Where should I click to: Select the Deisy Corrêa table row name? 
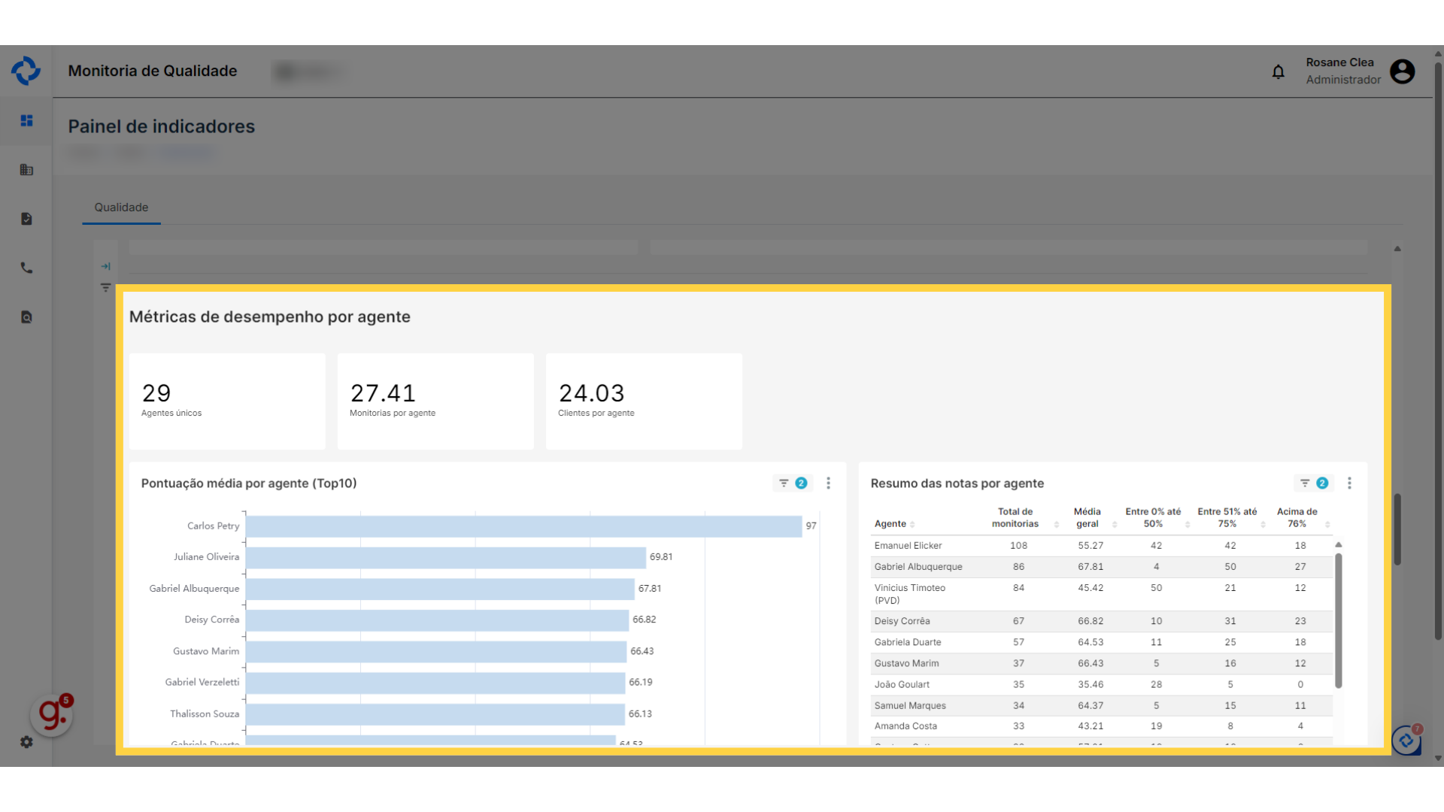coord(902,621)
